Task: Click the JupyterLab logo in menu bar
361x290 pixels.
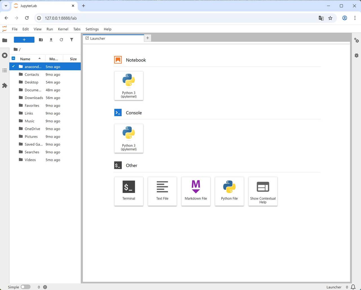Action: pos(5,29)
